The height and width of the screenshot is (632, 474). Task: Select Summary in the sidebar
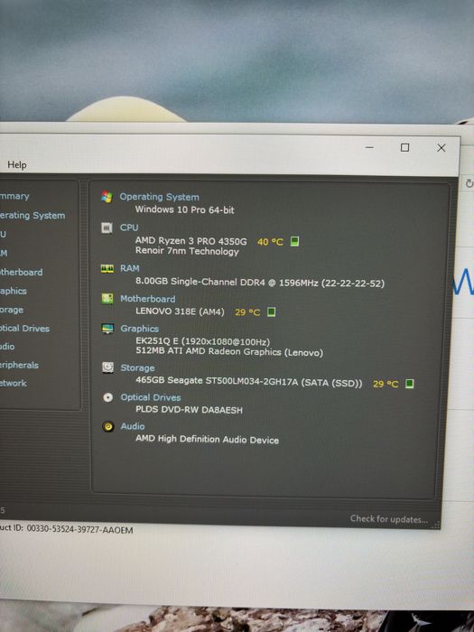point(14,196)
